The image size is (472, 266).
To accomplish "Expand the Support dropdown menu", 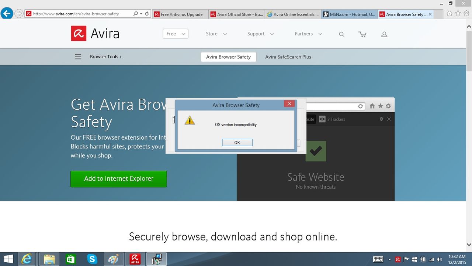I will click(261, 34).
